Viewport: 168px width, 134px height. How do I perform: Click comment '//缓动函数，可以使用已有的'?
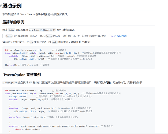pyautogui.click(x=64, y=96)
